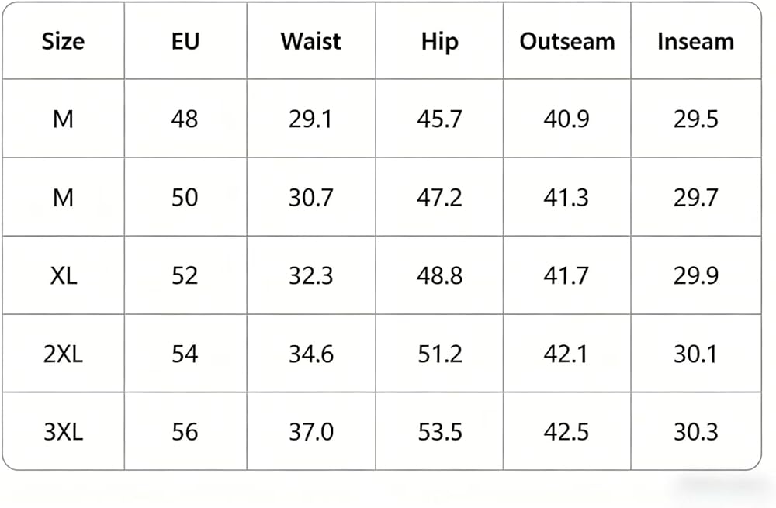Select EU value 50
Image resolution: width=776 pixels, height=508 pixels.
pyautogui.click(x=185, y=197)
